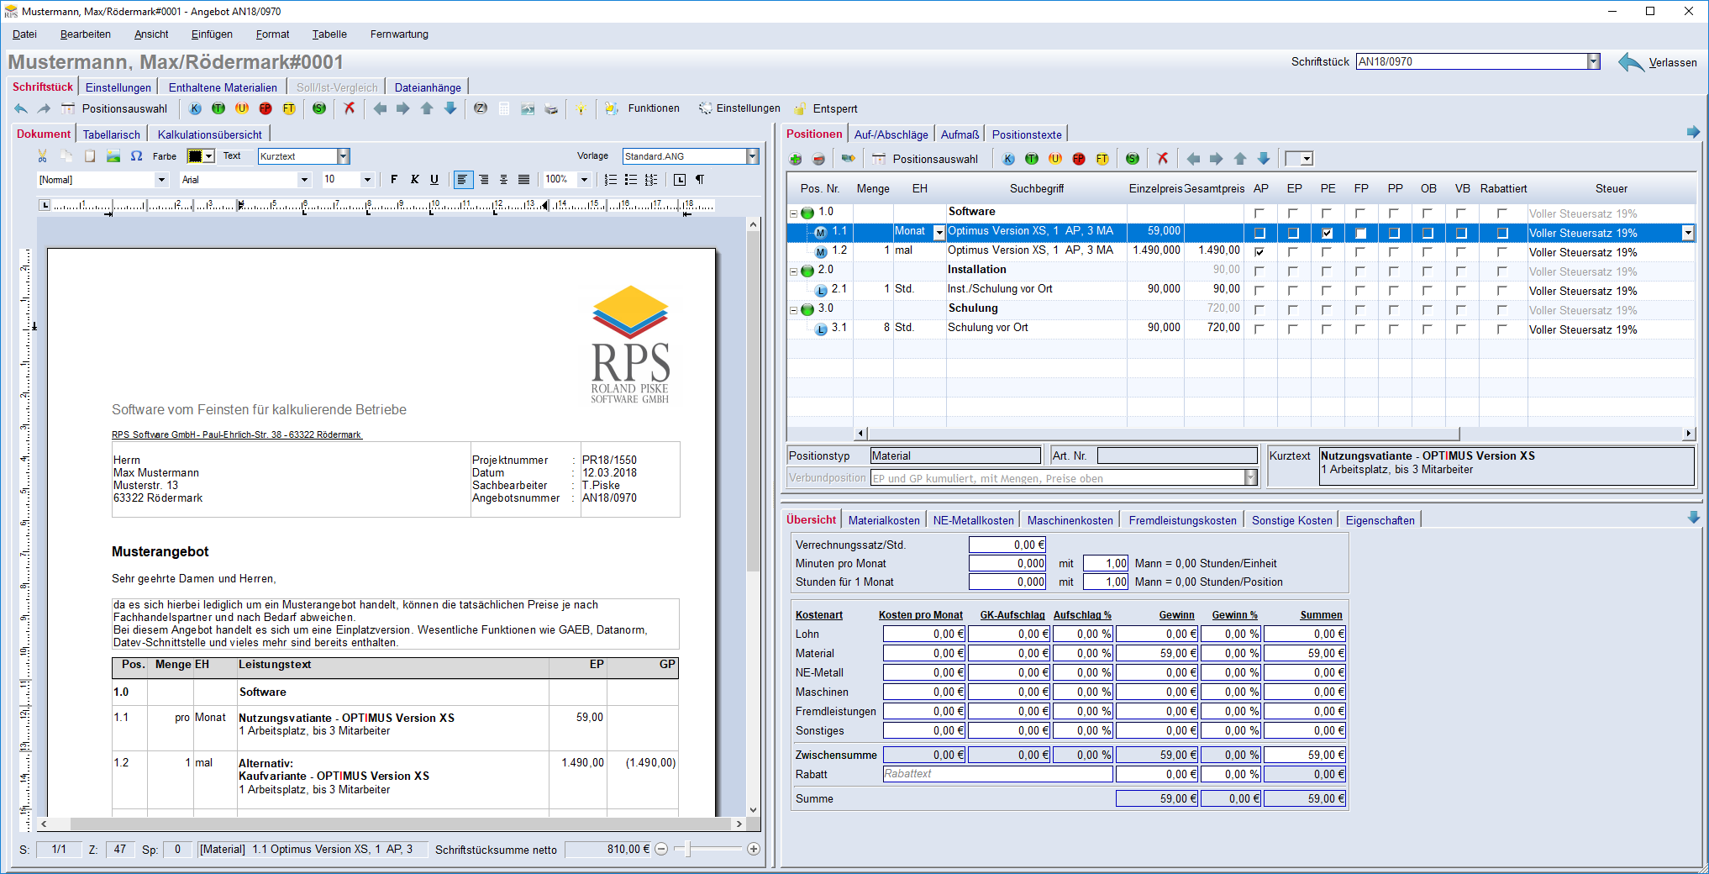Click red FP icon in main toolbar
Screen dimensions: 1709x874
coord(266,108)
